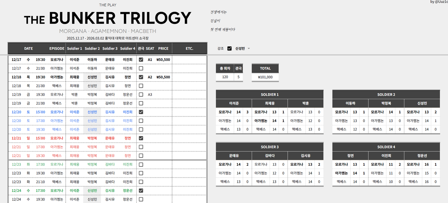Check the 관극 box for 12/23 19:30 아가멤논

click(x=141, y=173)
